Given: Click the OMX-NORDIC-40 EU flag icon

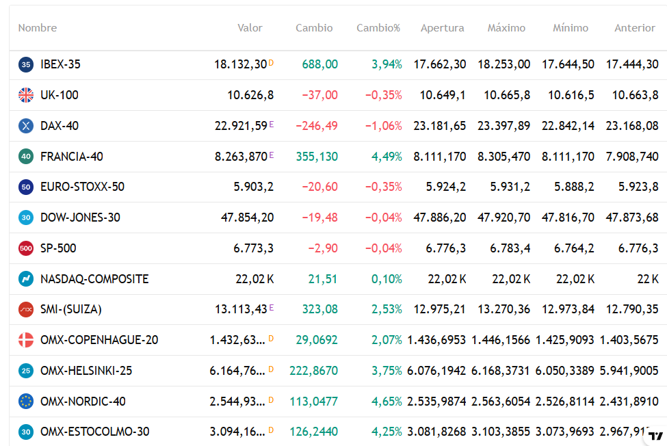Looking at the screenshot, I should (26, 402).
